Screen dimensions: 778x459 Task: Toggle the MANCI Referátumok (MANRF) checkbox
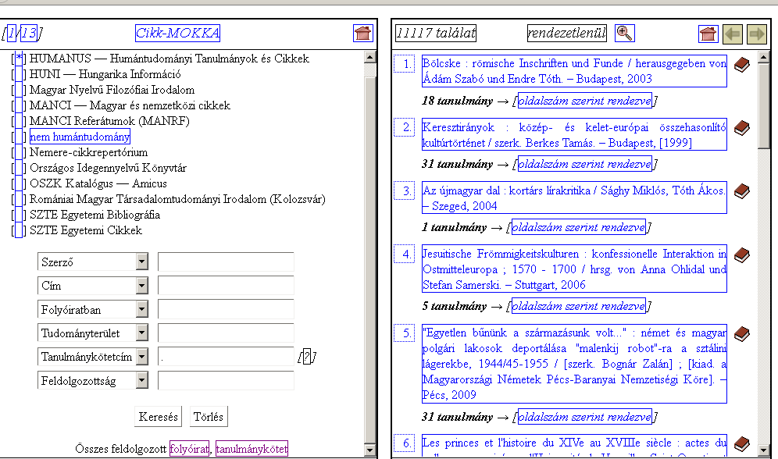(19, 121)
